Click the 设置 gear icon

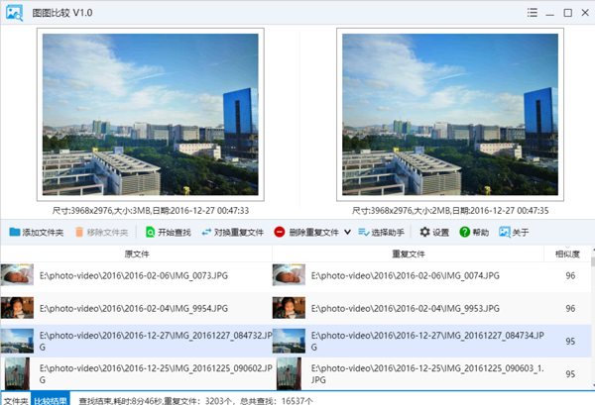point(424,232)
